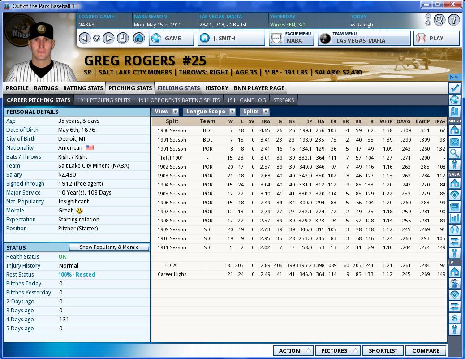Expand the Splits dropdown
The width and height of the screenshot is (465, 359).
coord(255,112)
